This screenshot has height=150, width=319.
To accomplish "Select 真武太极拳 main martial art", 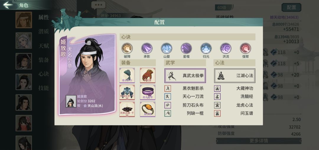I will pyautogui.click(x=185, y=76).
